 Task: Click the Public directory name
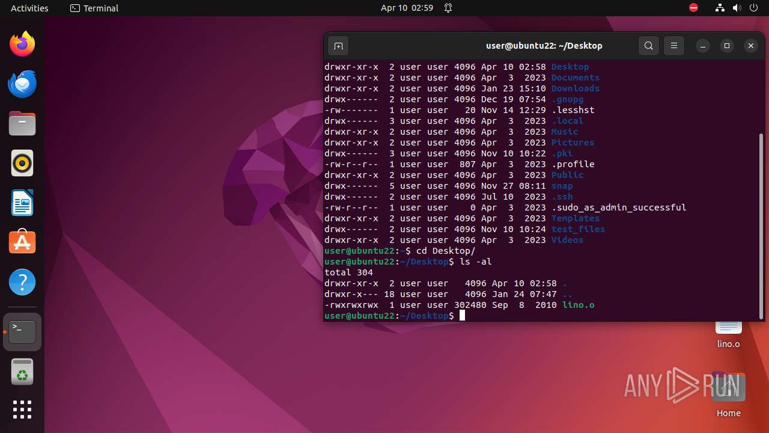[568, 175]
